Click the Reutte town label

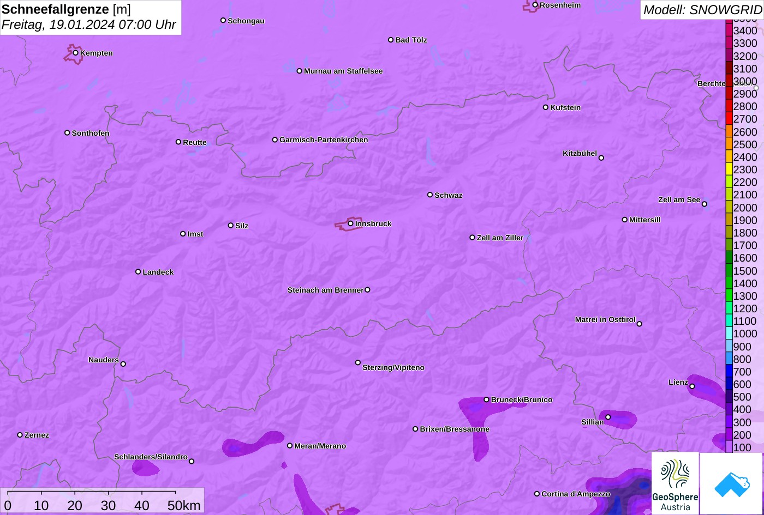(x=195, y=142)
